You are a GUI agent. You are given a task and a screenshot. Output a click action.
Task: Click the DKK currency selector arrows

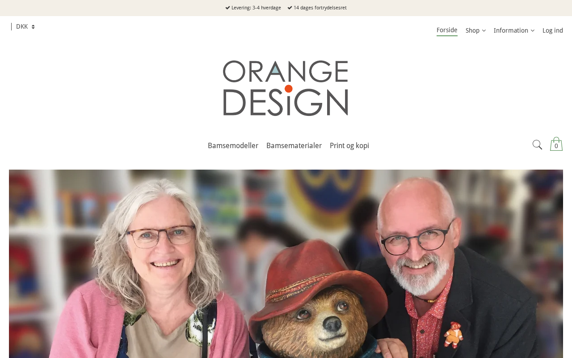33,27
